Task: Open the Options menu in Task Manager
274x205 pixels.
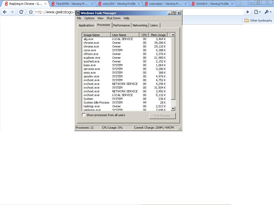Action: coord(89,18)
